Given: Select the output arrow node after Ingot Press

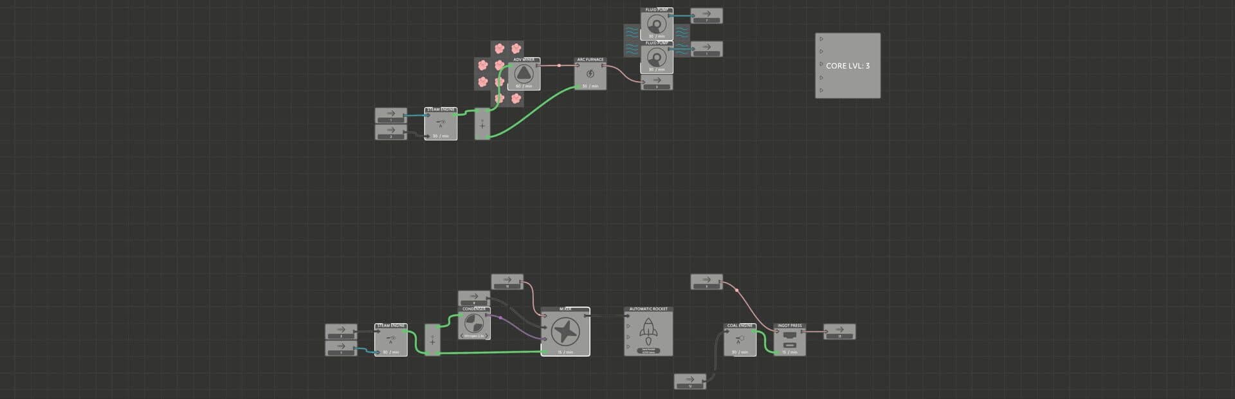Looking at the screenshot, I should (x=839, y=331).
